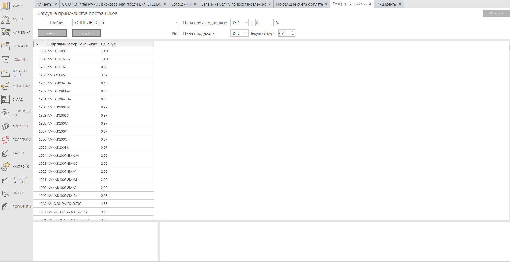Expand manufacturer price currency dropdown
The height and width of the screenshot is (270, 510).
(246, 23)
